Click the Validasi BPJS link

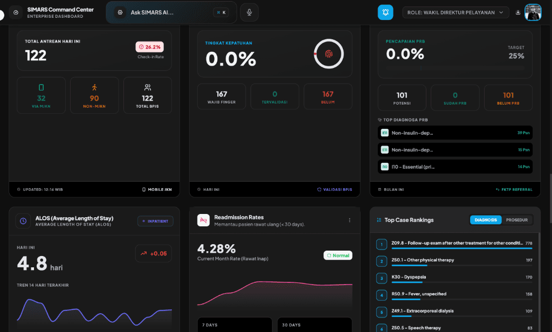(334, 190)
